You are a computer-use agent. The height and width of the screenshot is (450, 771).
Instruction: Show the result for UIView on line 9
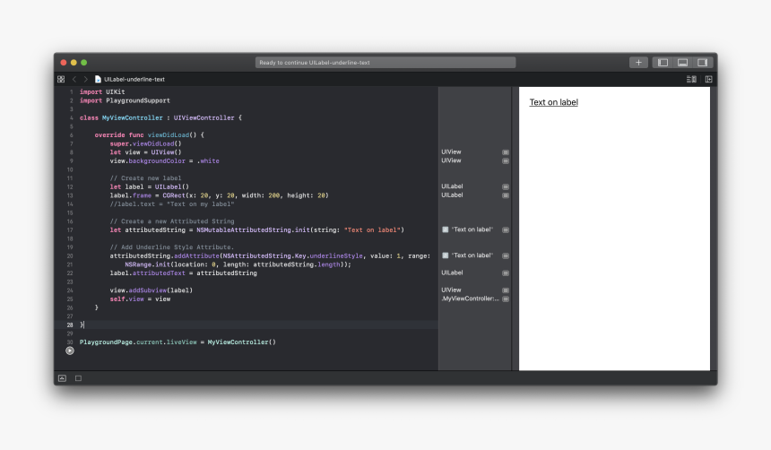tap(506, 160)
